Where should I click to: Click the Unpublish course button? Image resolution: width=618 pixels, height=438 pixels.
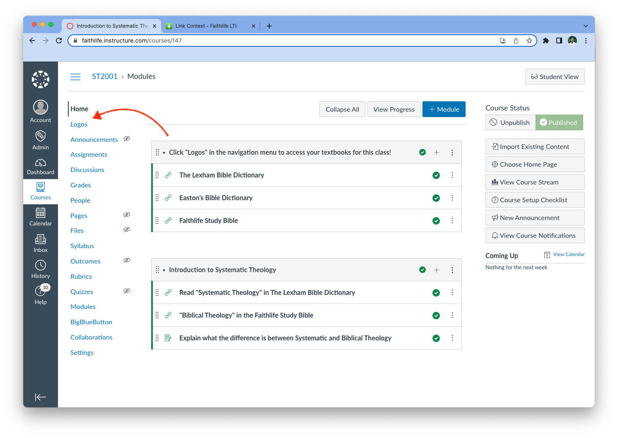click(x=510, y=122)
